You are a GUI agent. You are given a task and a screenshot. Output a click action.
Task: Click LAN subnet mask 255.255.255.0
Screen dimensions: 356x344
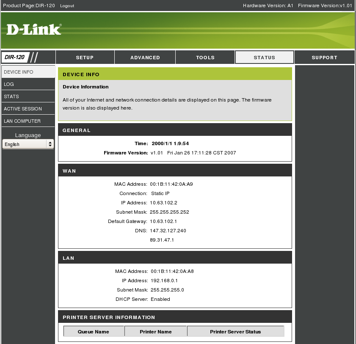167,290
